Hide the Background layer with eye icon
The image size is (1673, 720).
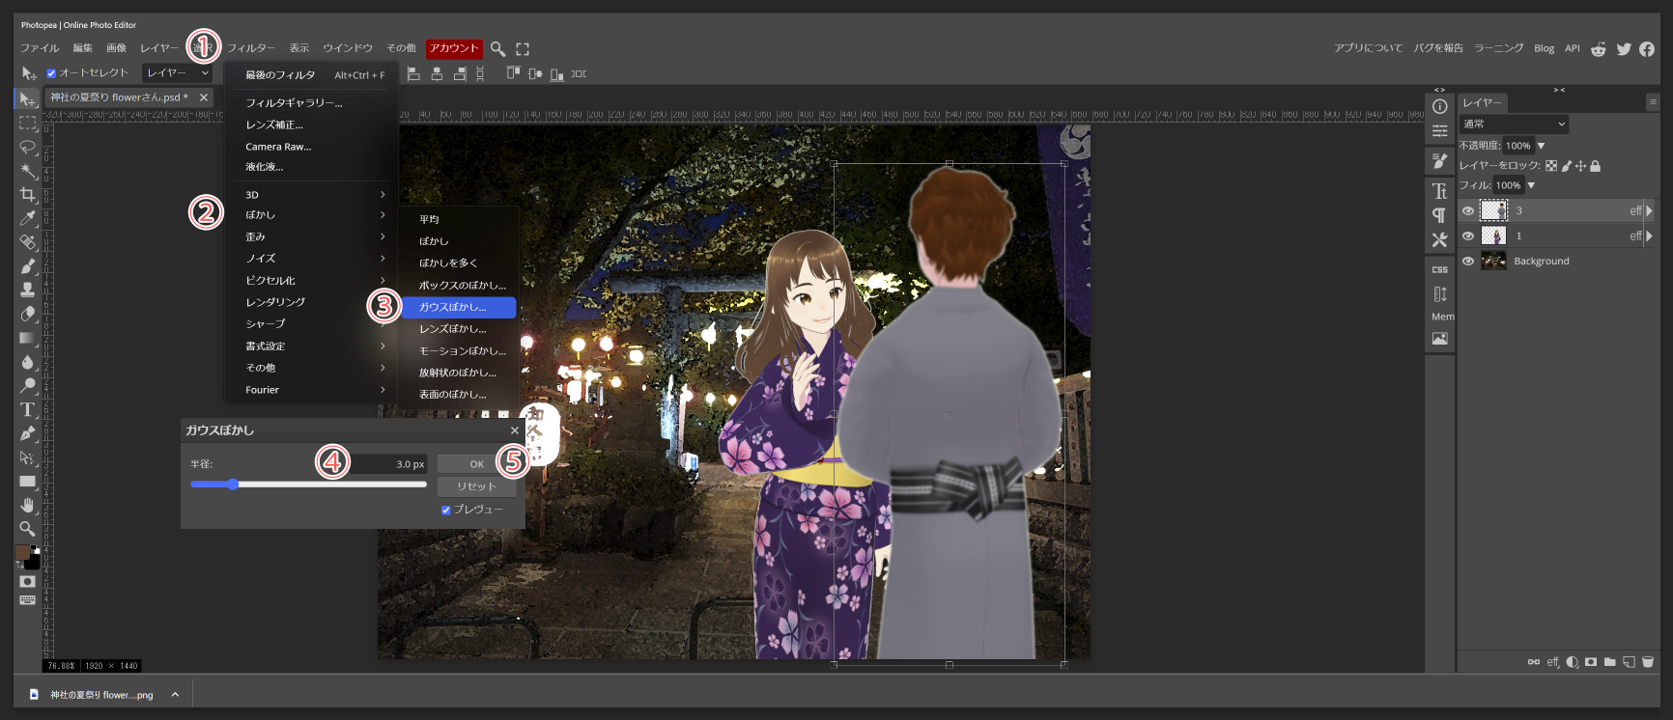click(1468, 261)
